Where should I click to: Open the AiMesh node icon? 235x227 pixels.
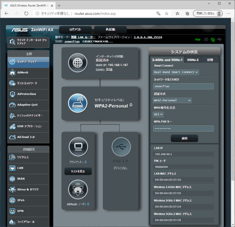pos(78,189)
